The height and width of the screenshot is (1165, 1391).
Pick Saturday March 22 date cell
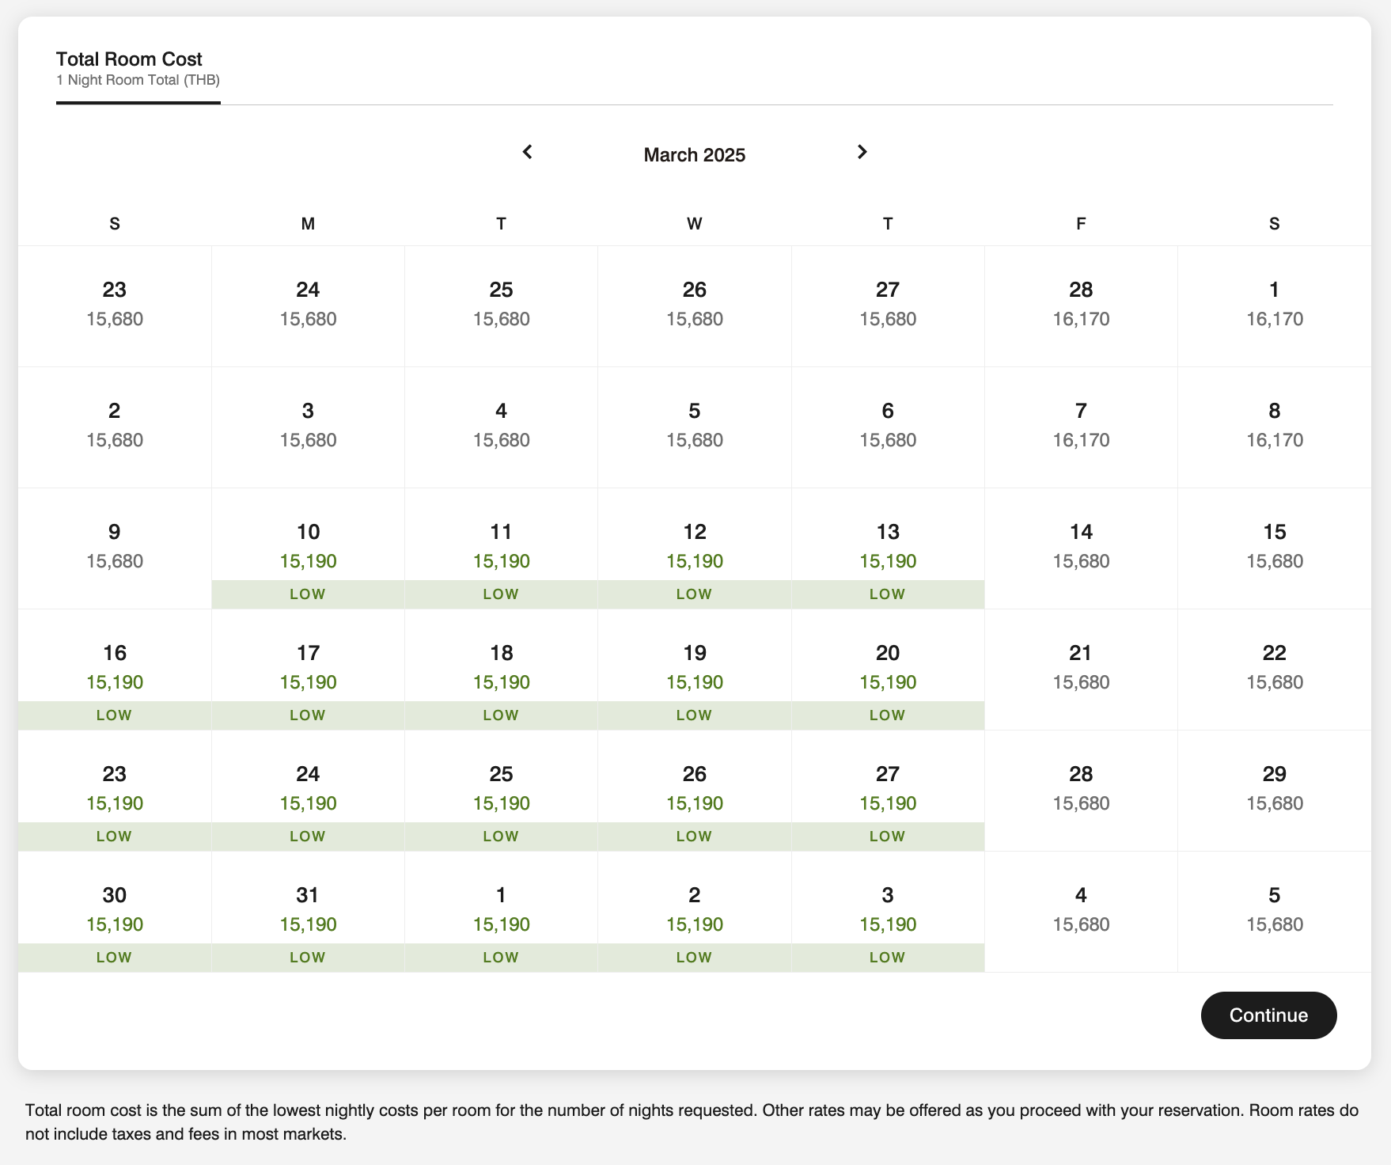pos(1274,669)
